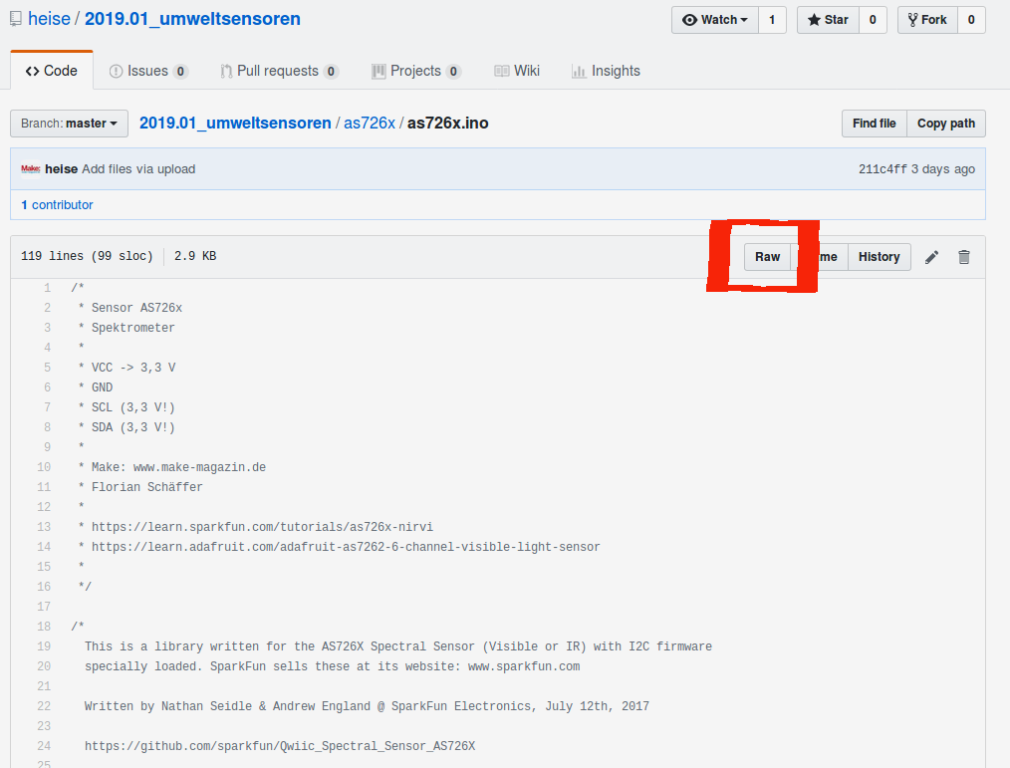Switch to the Issues tab
1010x768 pixels.
[x=148, y=71]
